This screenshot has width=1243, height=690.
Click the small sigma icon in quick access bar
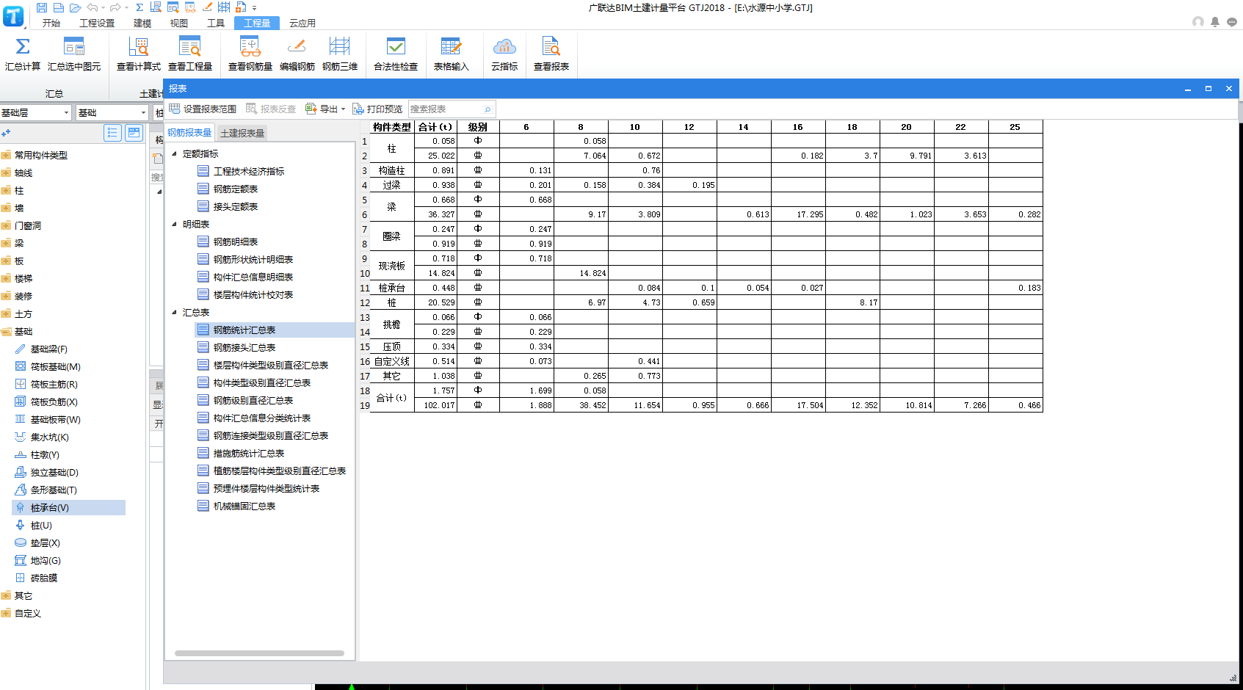click(x=139, y=7)
